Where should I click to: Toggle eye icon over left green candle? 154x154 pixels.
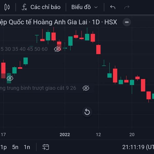10,78
